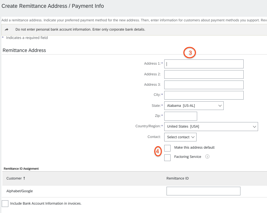The height and width of the screenshot is (213, 267).
Task: Open the Country/Region dropdown showing United States
Action: (x=211, y=126)
